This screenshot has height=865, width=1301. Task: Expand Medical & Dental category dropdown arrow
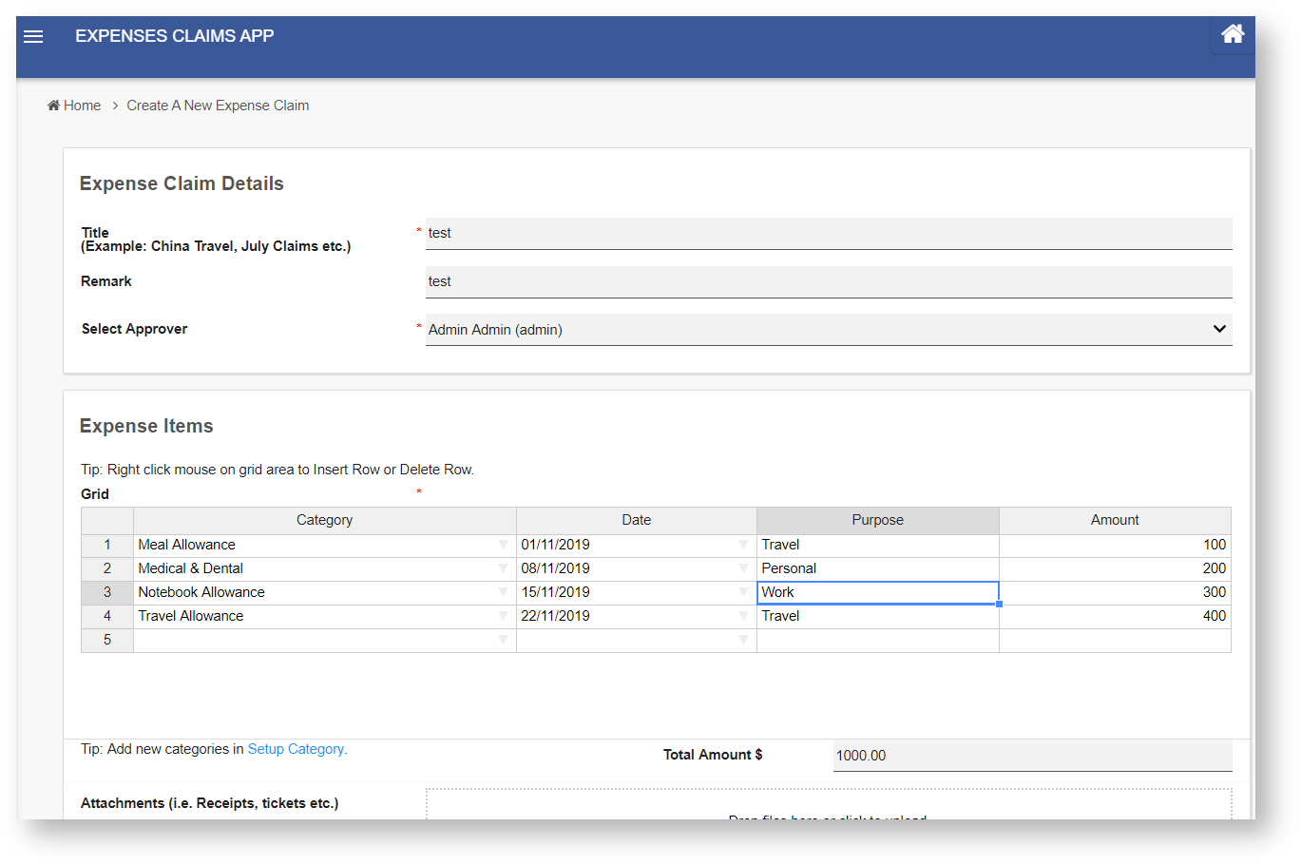pyautogui.click(x=503, y=568)
